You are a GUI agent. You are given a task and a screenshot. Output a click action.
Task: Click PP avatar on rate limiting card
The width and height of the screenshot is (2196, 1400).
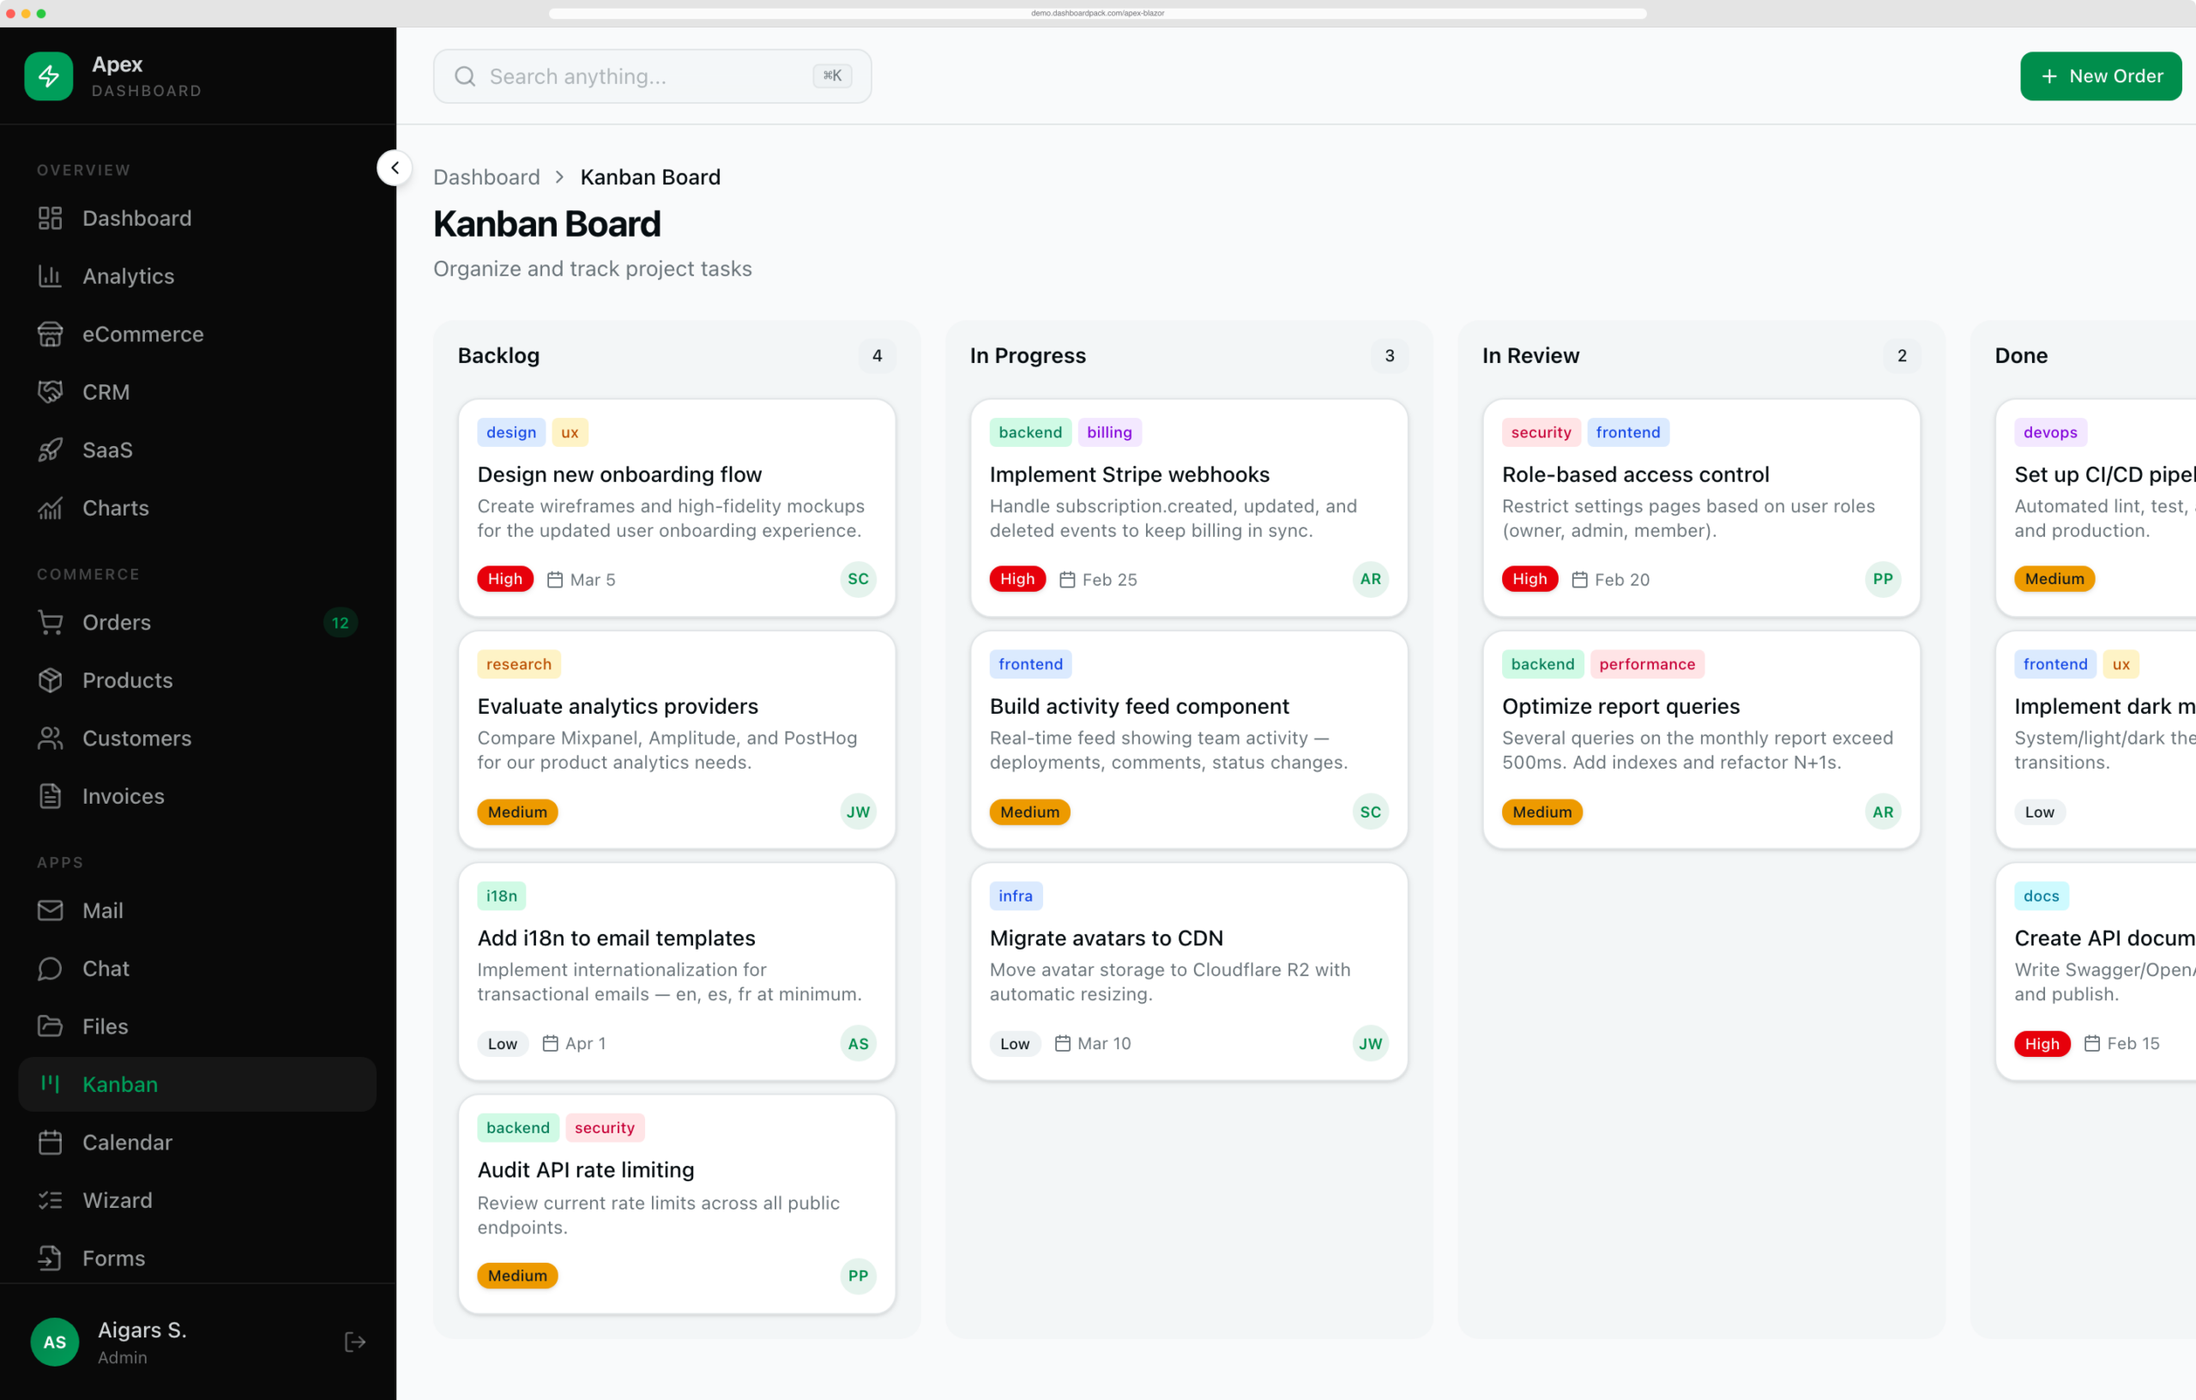pyautogui.click(x=857, y=1275)
